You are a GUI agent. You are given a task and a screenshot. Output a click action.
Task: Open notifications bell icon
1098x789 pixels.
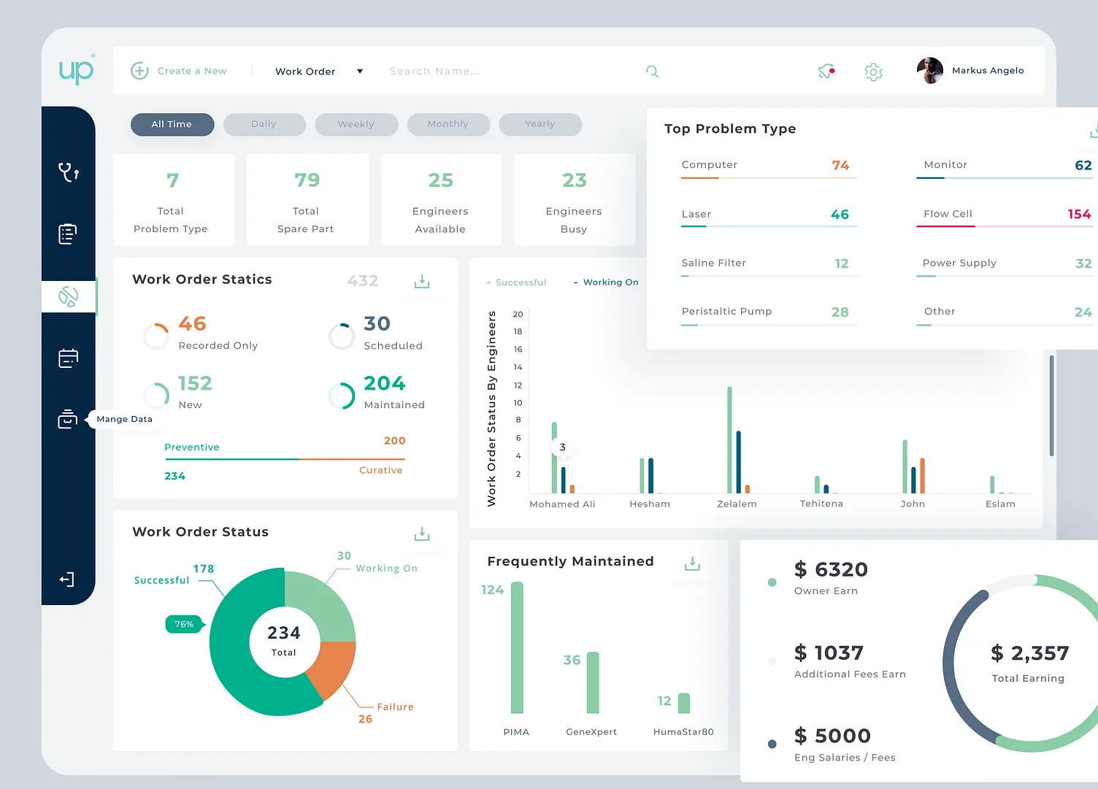826,71
